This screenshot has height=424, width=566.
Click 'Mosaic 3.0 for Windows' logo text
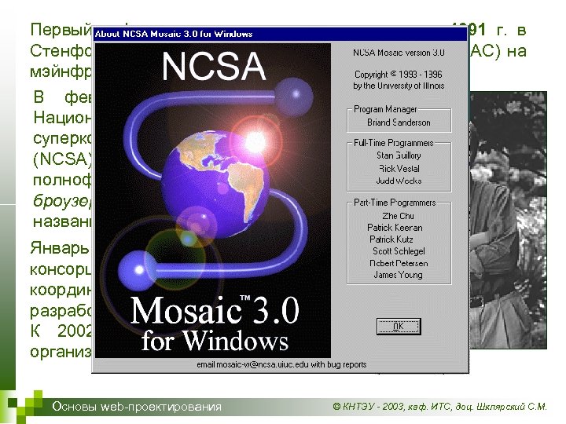(x=215, y=323)
